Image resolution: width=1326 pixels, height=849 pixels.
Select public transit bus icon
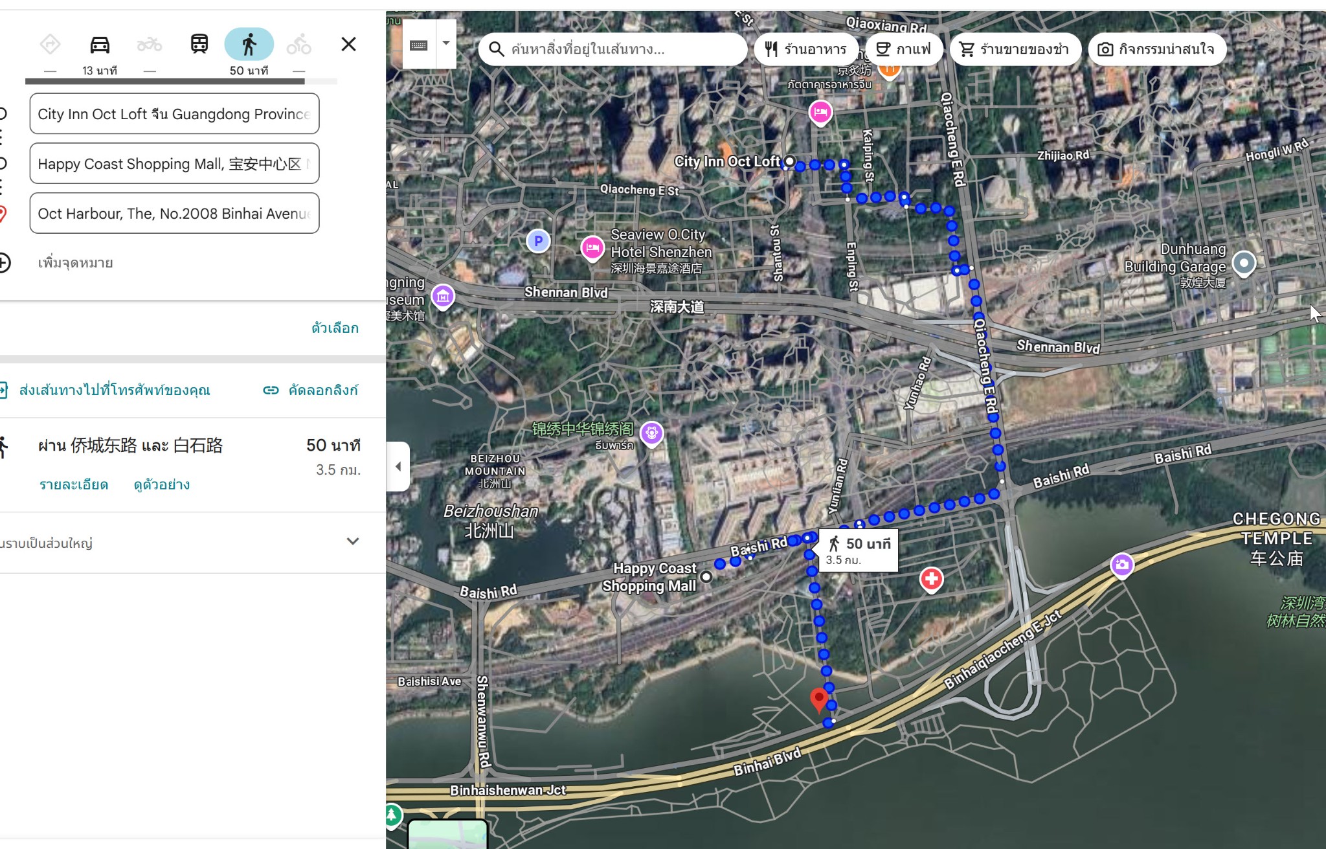click(x=199, y=45)
